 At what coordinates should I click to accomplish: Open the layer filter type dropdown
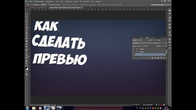pos(137,40)
